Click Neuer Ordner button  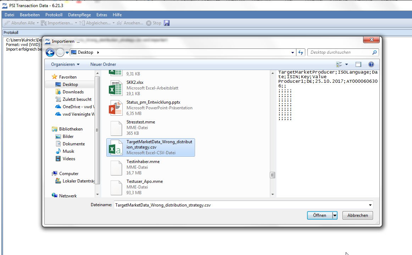103,64
